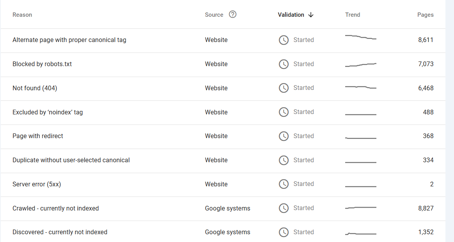Click clock icon in Excluded by noindex row
Screen dimensions: 454x242
(x=284, y=112)
